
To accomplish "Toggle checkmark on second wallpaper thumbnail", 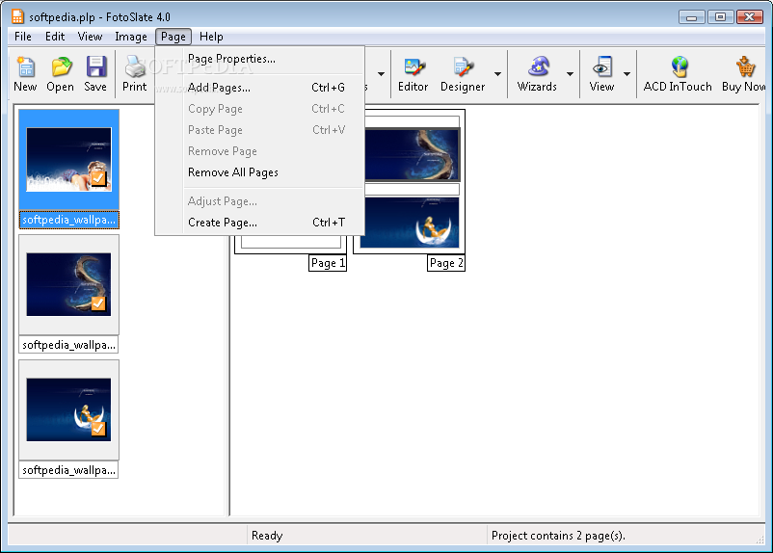I will coord(98,303).
